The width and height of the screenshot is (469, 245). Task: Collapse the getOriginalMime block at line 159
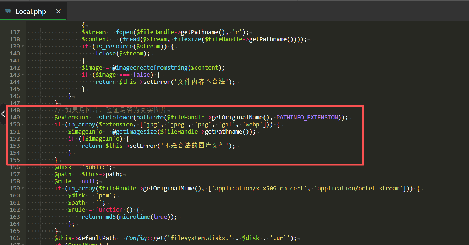23,188
